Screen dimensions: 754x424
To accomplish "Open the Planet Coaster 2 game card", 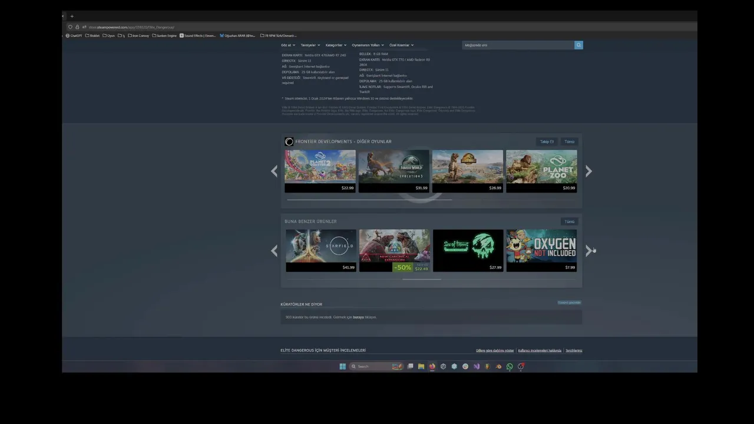I will coord(320,171).
